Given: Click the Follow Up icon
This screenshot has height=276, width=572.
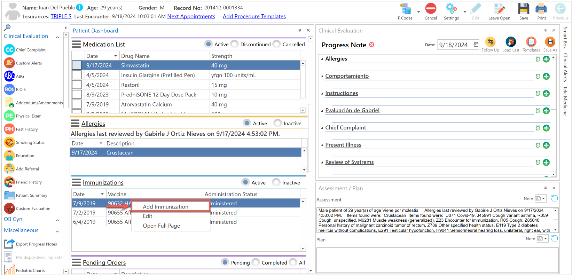Looking at the screenshot, I should [x=490, y=42].
